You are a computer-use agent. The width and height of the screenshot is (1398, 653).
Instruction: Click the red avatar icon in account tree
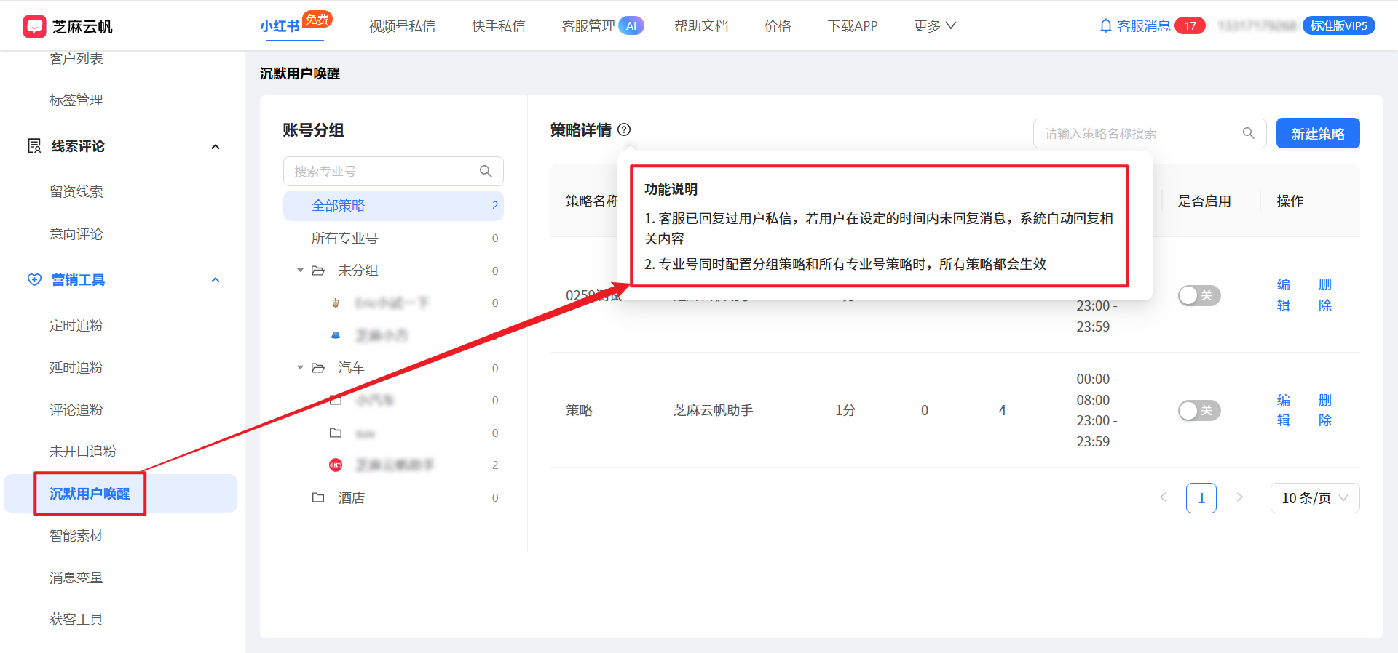[x=336, y=465]
